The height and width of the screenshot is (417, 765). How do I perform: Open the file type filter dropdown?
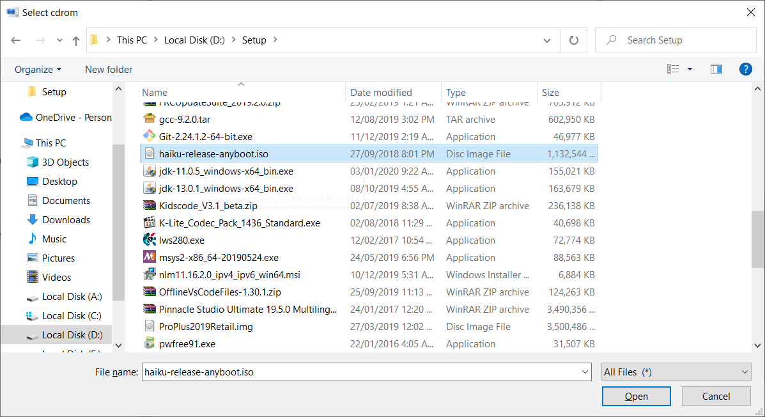coord(676,372)
